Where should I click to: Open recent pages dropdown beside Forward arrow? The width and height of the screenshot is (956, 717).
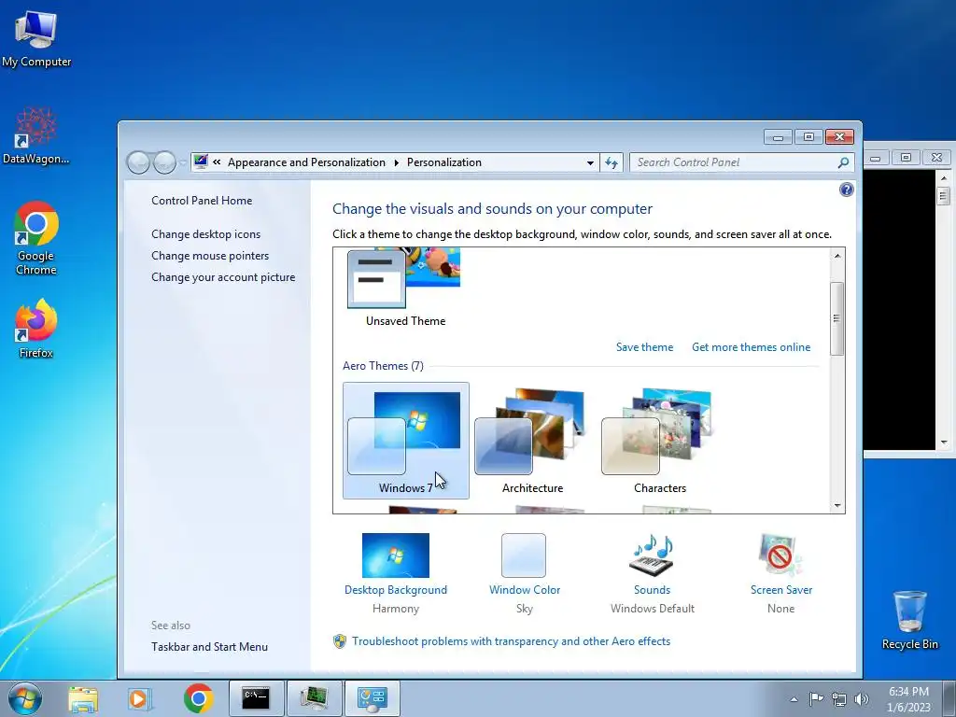point(183,162)
